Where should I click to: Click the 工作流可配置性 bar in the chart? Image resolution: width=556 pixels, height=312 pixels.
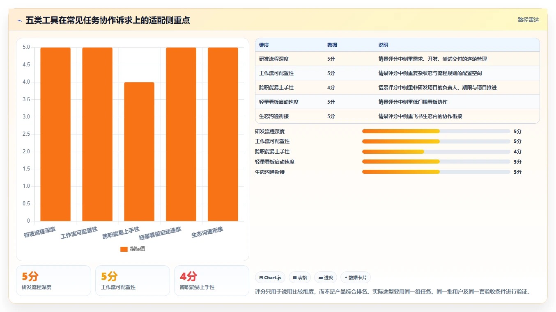[x=97, y=134]
